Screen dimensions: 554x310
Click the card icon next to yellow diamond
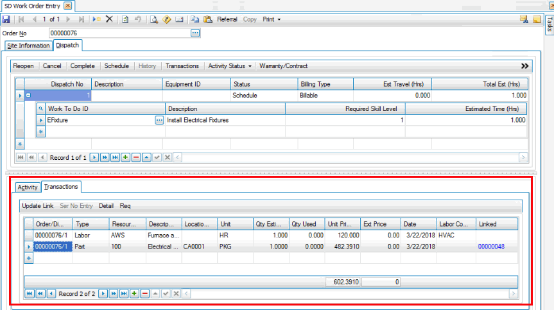click(179, 19)
